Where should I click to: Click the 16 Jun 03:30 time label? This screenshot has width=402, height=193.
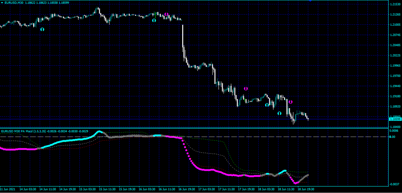[147, 189]
